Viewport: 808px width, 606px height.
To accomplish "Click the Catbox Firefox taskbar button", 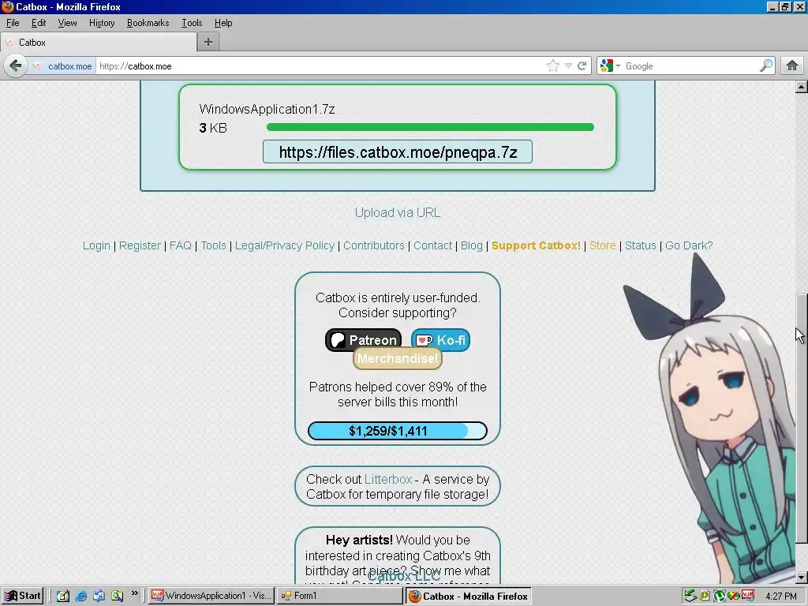I will point(469,597).
